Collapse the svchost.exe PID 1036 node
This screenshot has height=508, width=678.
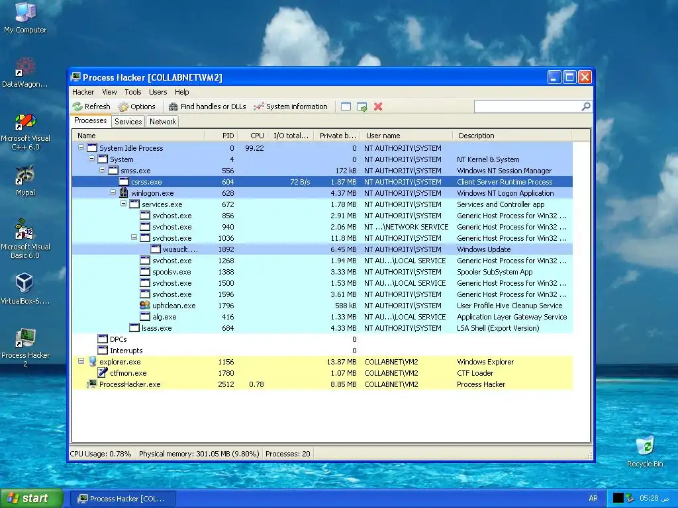[134, 237]
